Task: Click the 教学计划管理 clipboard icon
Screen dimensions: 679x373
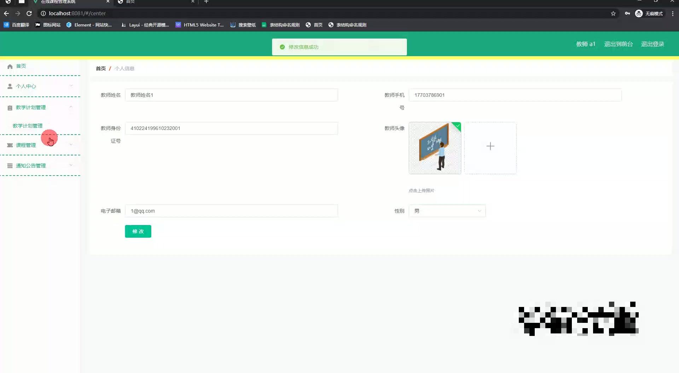Action: click(x=10, y=107)
